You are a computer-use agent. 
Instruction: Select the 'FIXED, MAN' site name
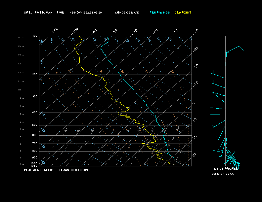pyautogui.click(x=44, y=13)
